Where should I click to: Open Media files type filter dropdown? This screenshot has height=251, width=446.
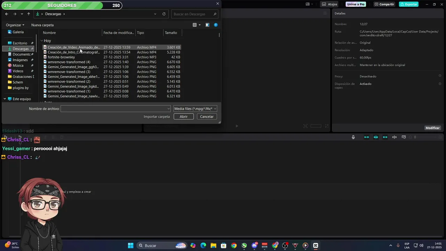click(x=195, y=109)
